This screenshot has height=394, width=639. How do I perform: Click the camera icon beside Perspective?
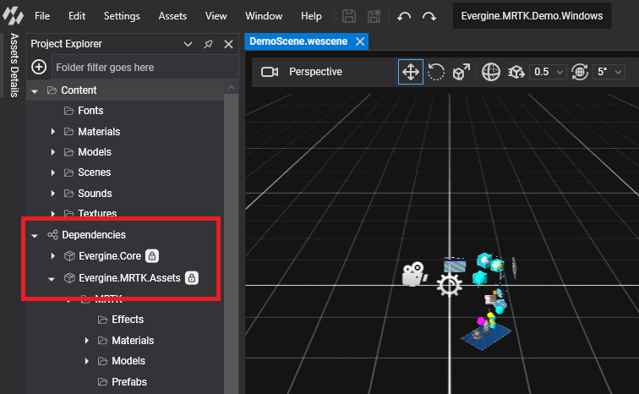270,72
